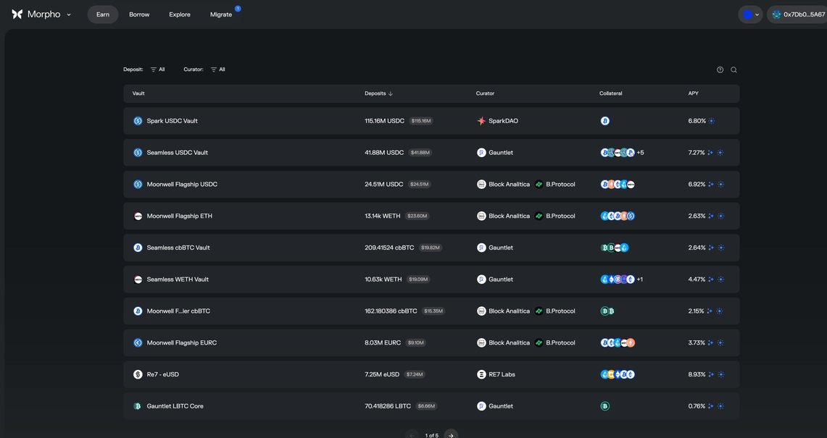Click the Seamless USDC Vault token icon
Image resolution: width=827 pixels, height=438 pixels.
[x=138, y=152]
